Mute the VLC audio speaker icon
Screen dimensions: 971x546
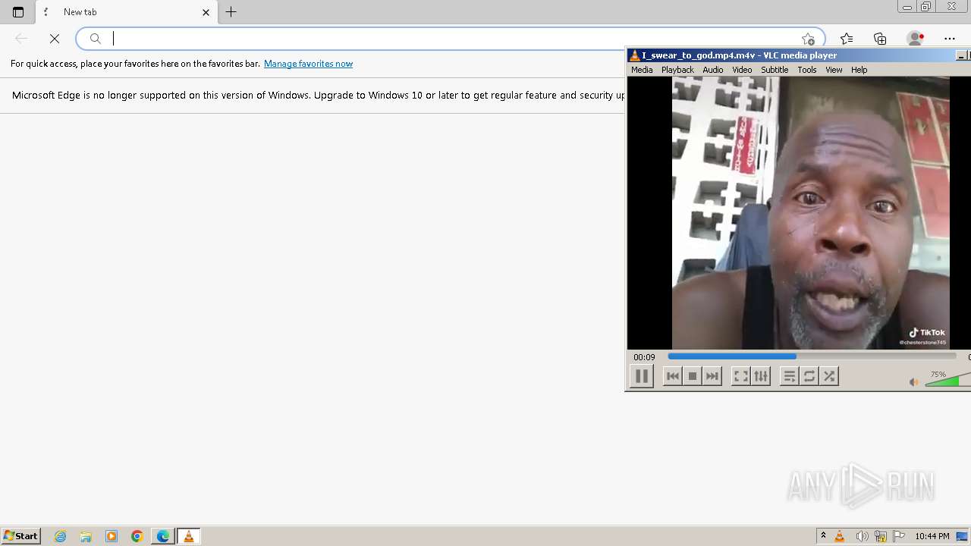(x=914, y=381)
